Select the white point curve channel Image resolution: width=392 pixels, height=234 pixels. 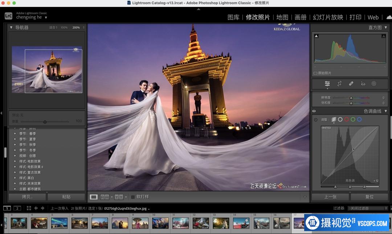[x=340, y=120]
